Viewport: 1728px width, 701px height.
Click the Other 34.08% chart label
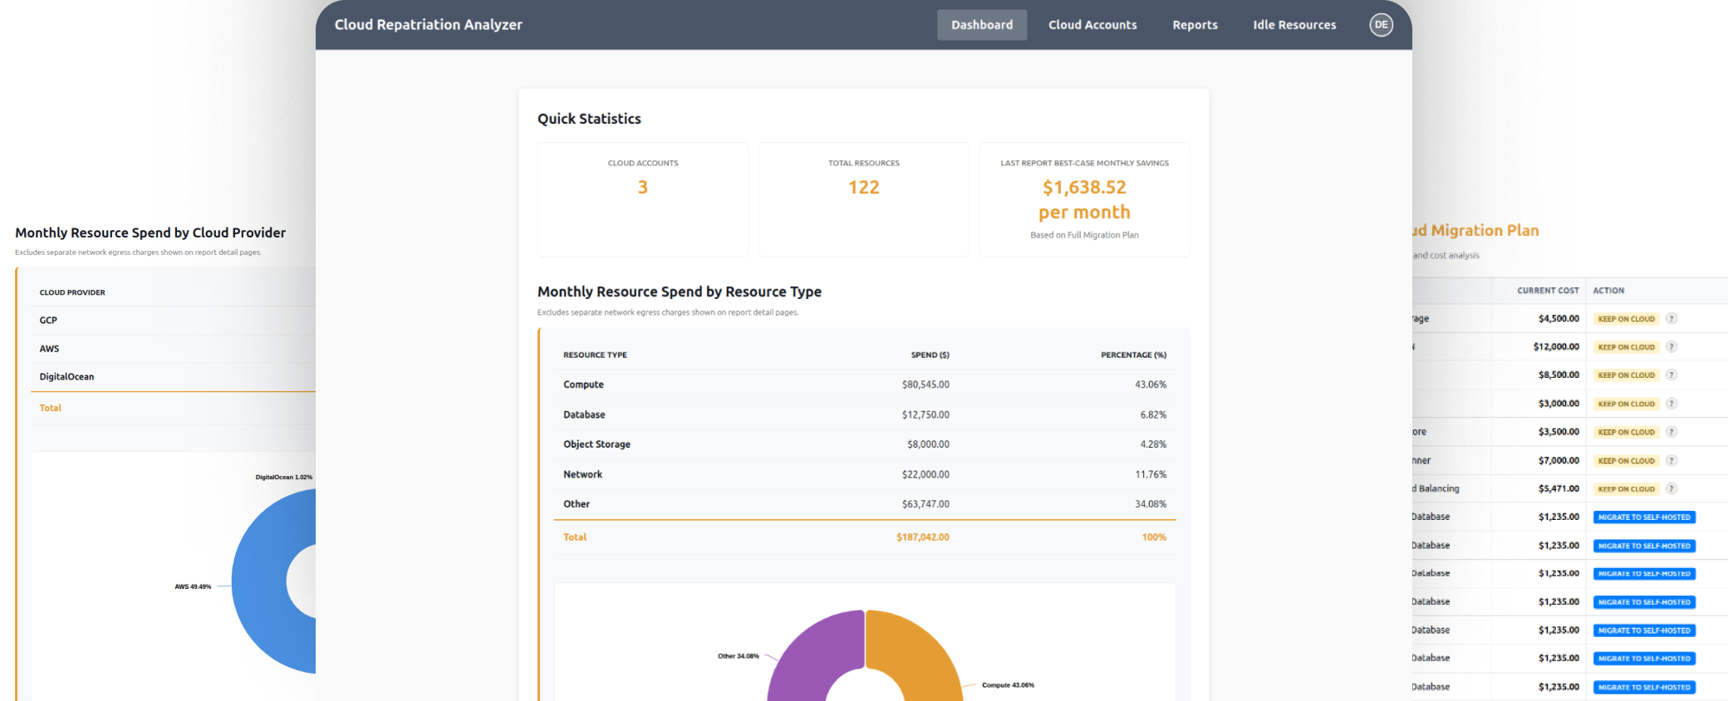coord(738,656)
